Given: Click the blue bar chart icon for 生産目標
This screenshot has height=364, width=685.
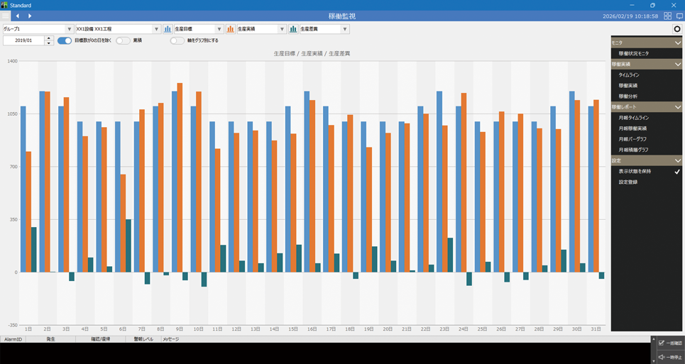Looking at the screenshot, I should [168, 29].
